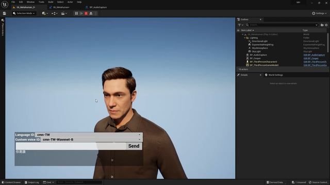Viewport: 330px width, 185px height.
Task: Switch to the BP_AudioCapture tab
Action: (98, 7)
